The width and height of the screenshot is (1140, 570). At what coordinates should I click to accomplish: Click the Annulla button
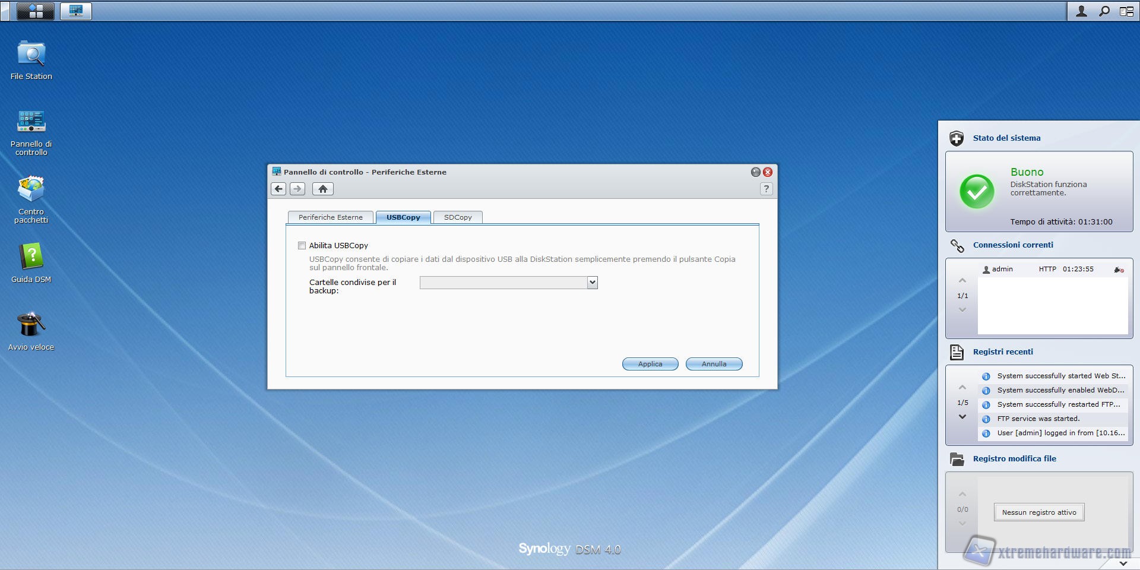click(714, 364)
